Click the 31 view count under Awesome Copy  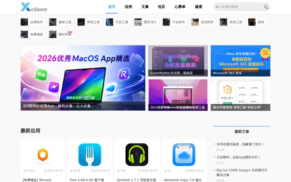(x=168, y=171)
